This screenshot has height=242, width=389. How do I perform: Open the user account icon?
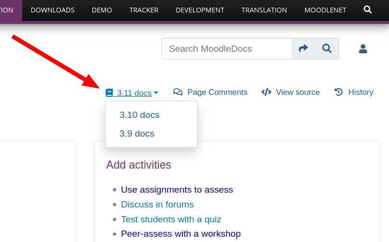pos(363,49)
